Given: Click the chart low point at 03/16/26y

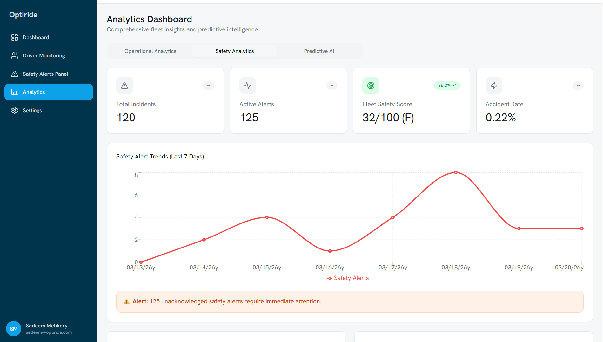Looking at the screenshot, I should tap(330, 251).
